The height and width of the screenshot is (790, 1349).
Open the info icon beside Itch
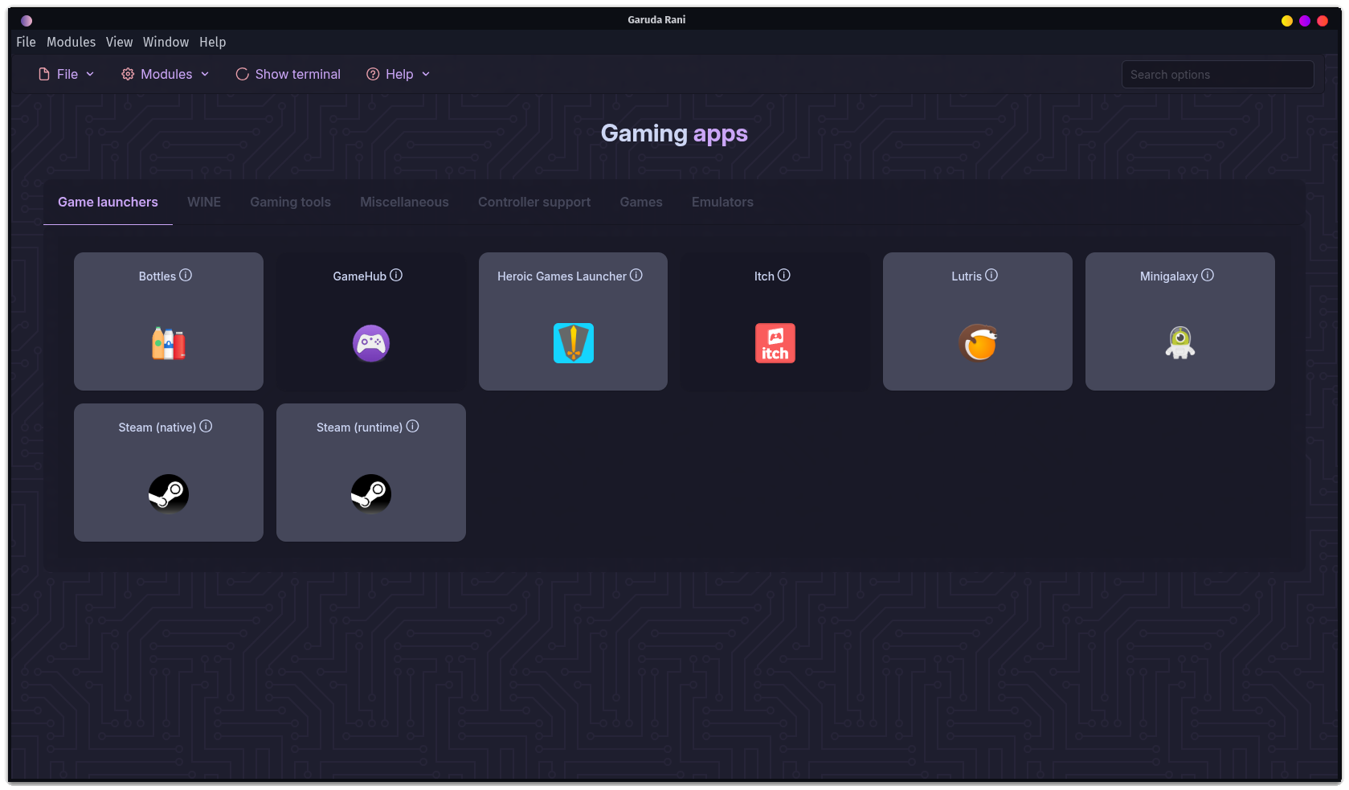tap(784, 275)
